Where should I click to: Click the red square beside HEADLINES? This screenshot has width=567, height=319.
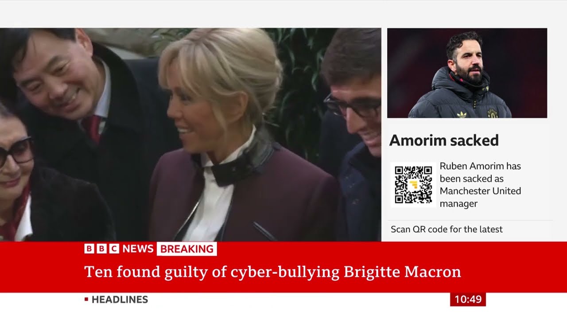point(86,300)
